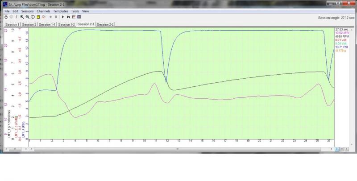This screenshot has width=357, height=181.
Task: Click the 12-second mark on time axis
Action: tap(167, 141)
